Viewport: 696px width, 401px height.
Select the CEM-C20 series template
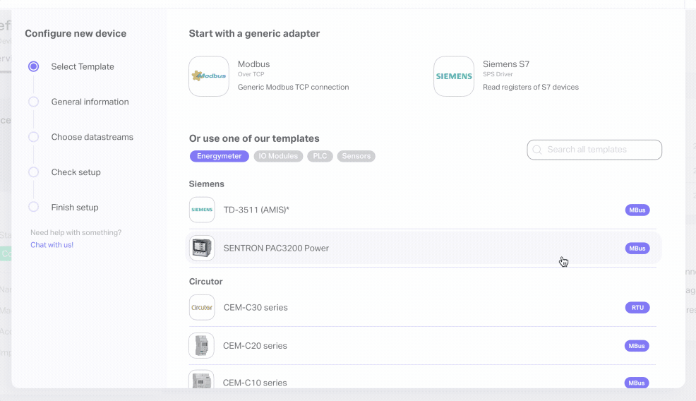click(x=423, y=345)
